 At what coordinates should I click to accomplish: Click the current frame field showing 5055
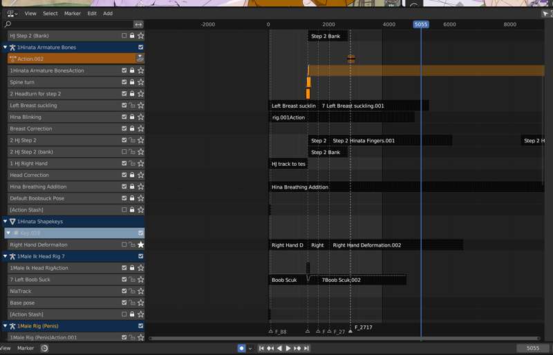tap(533, 348)
